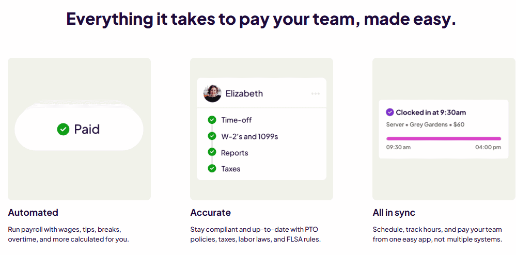Click the Elizabeth name label
Viewport: 516px width, 255px height.
[x=244, y=93]
